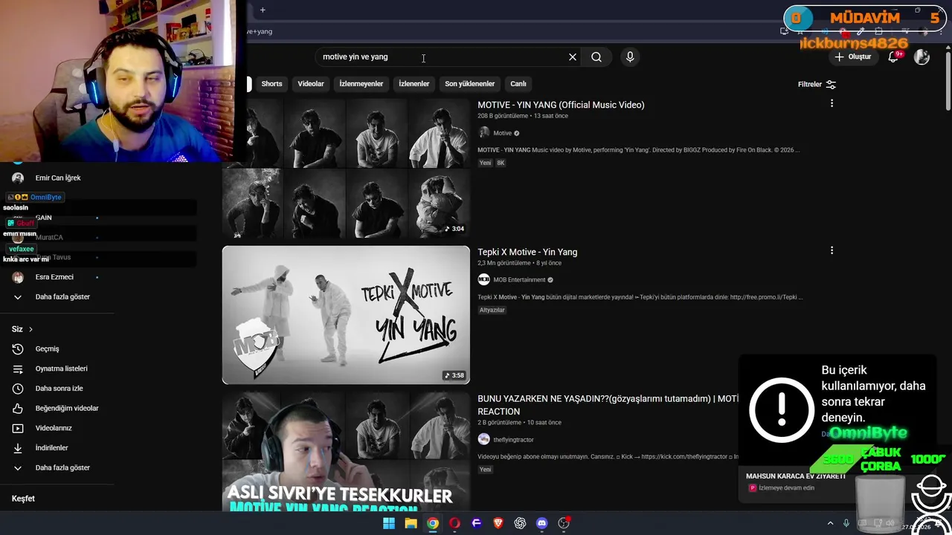Click Oluştur create button
Viewport: 952px width, 535px height.
point(852,57)
